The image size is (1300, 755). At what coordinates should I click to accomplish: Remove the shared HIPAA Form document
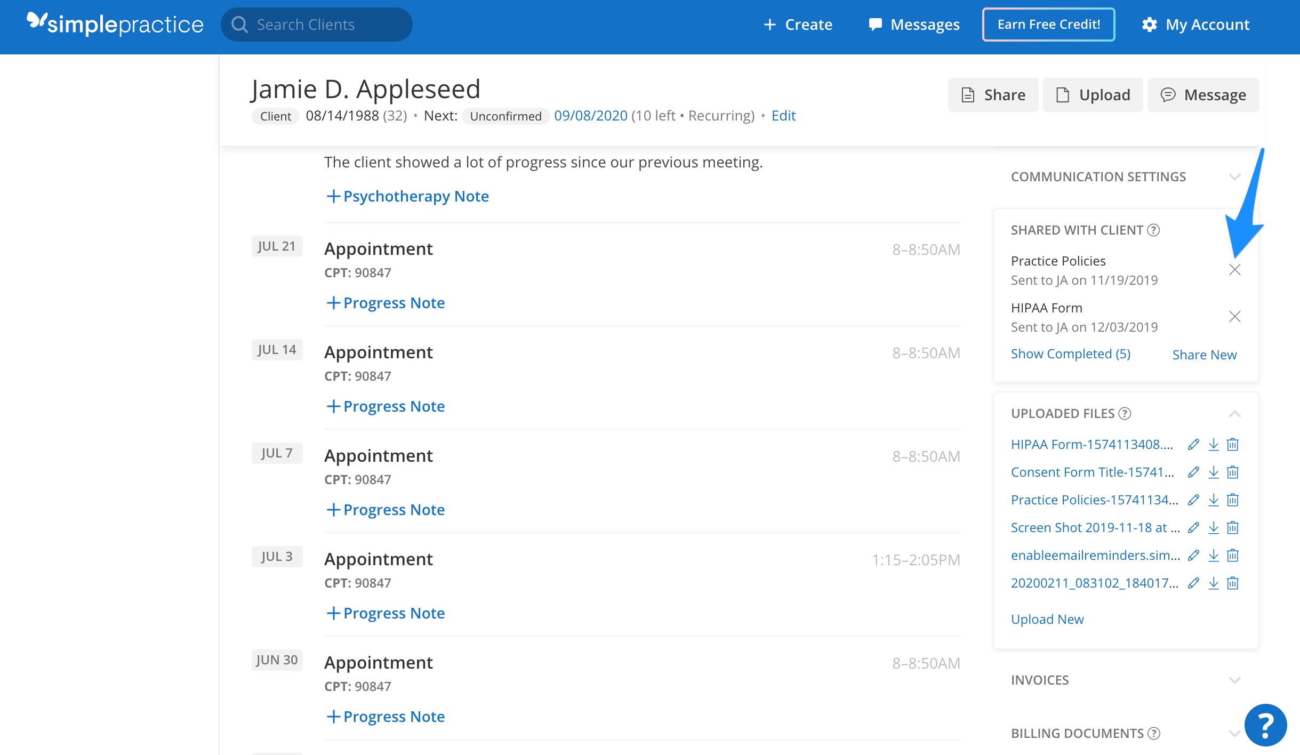point(1235,316)
